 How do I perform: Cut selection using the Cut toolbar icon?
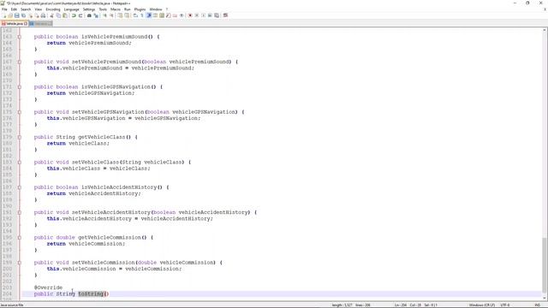point(51,15)
